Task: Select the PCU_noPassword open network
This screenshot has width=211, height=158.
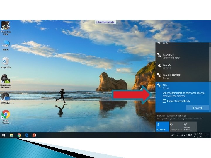Action: 182,76
